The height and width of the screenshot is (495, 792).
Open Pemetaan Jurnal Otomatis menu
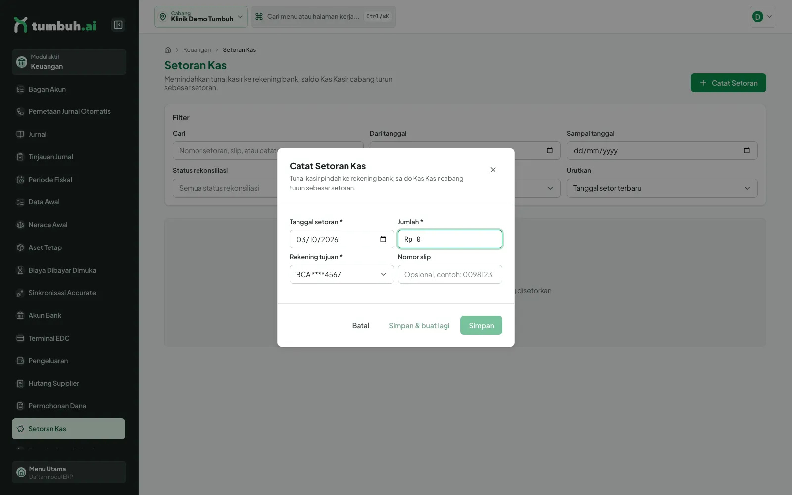click(x=69, y=111)
